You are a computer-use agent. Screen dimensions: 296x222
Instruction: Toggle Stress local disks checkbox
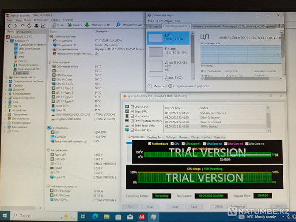pyautogui.click(x=132, y=126)
